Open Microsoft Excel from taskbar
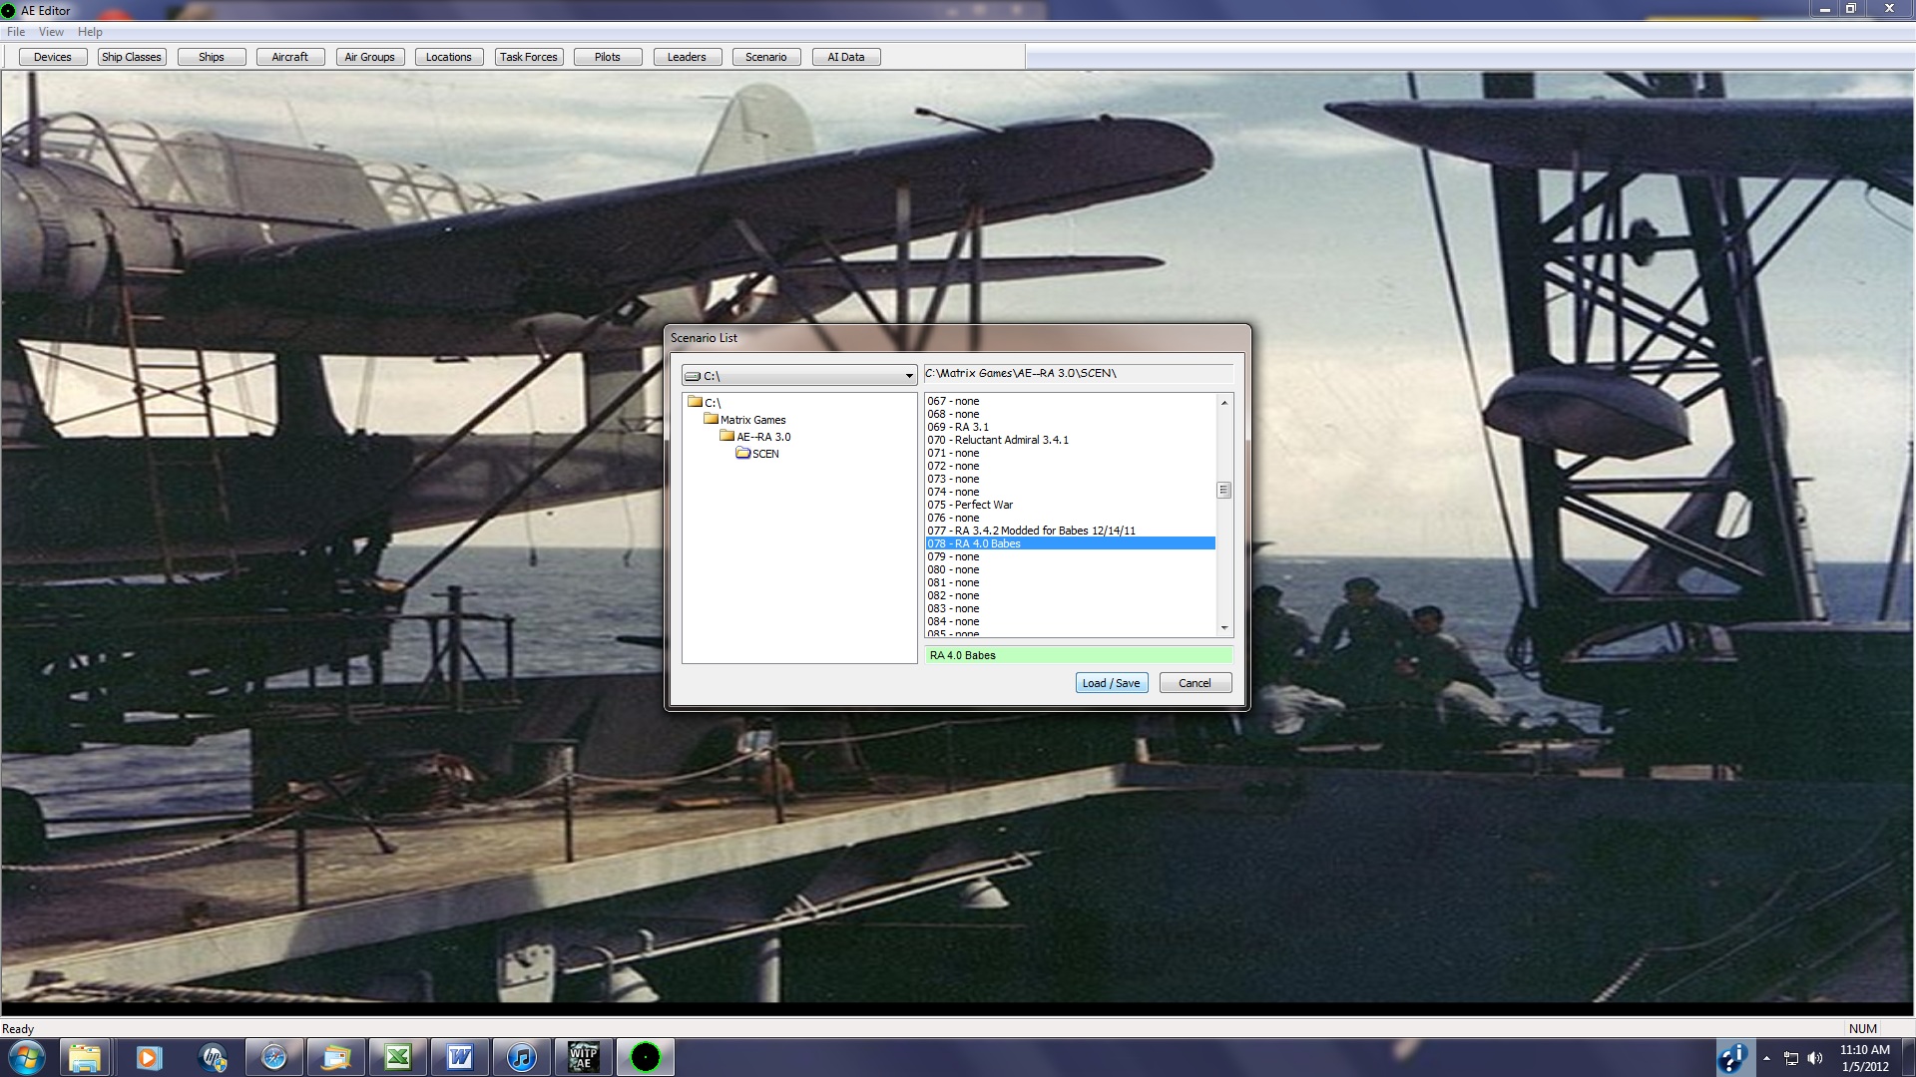This screenshot has width=1916, height=1077. (x=398, y=1057)
